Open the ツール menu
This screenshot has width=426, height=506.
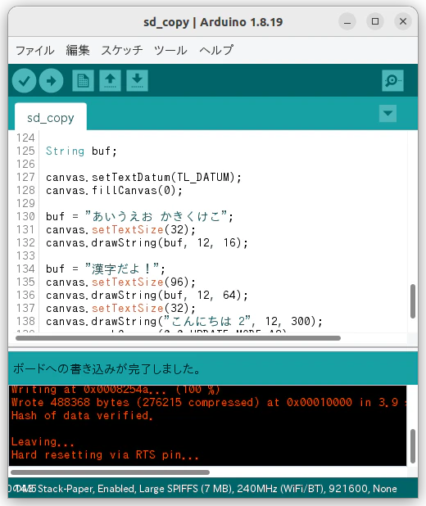170,50
